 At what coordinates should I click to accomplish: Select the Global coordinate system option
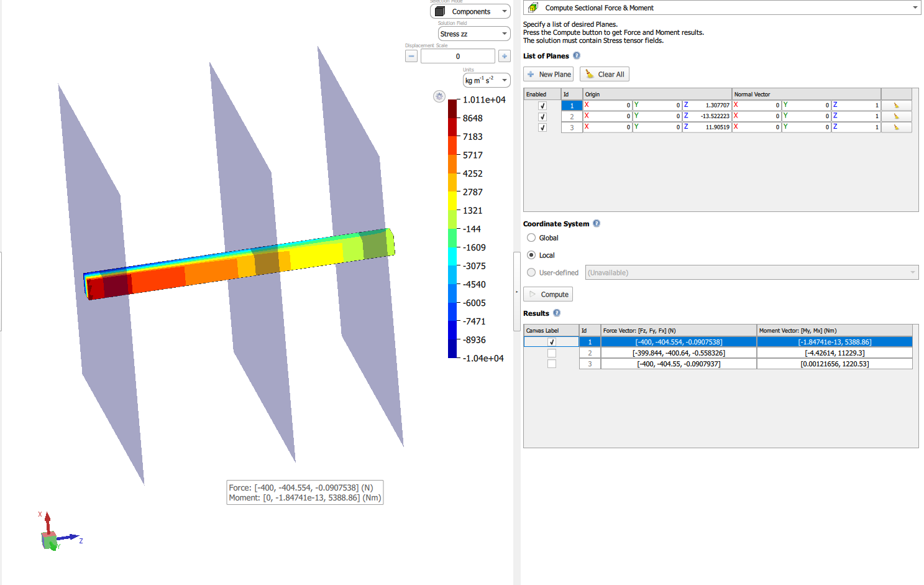(x=531, y=237)
